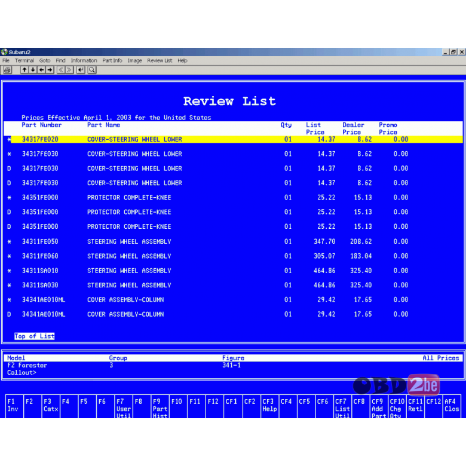Select part number 34311FE060
Viewport: 466px width, 466px height.
pos(40,256)
